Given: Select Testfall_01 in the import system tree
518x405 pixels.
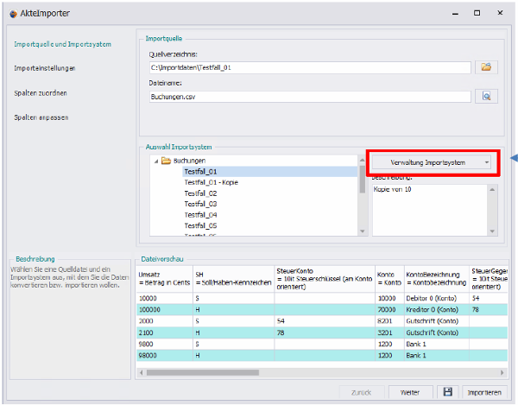Looking at the screenshot, I should point(269,172).
